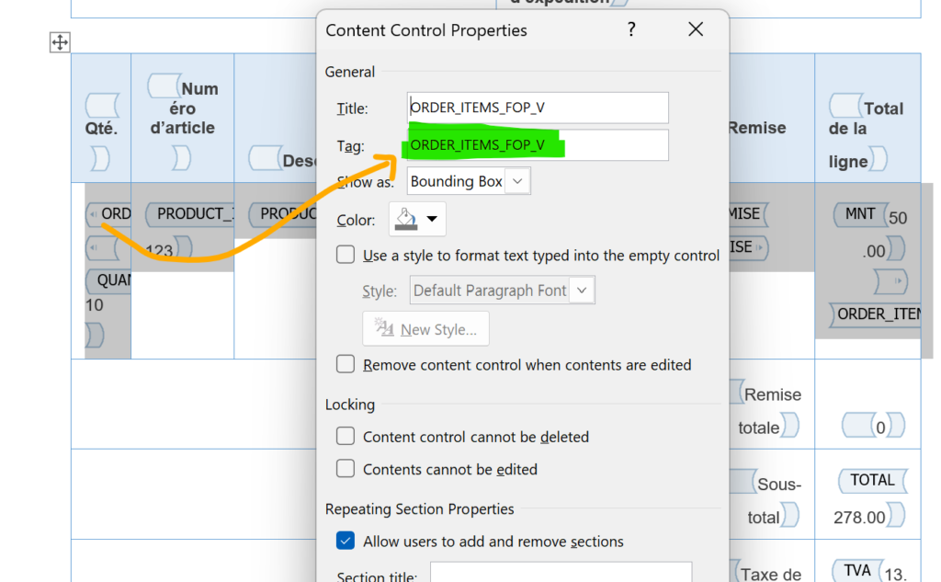This screenshot has height=582, width=941.
Task: Enable Use a style to format text
Action: point(346,255)
